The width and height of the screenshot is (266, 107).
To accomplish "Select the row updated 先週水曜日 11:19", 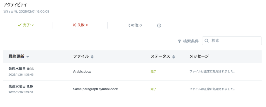I will (21, 86).
